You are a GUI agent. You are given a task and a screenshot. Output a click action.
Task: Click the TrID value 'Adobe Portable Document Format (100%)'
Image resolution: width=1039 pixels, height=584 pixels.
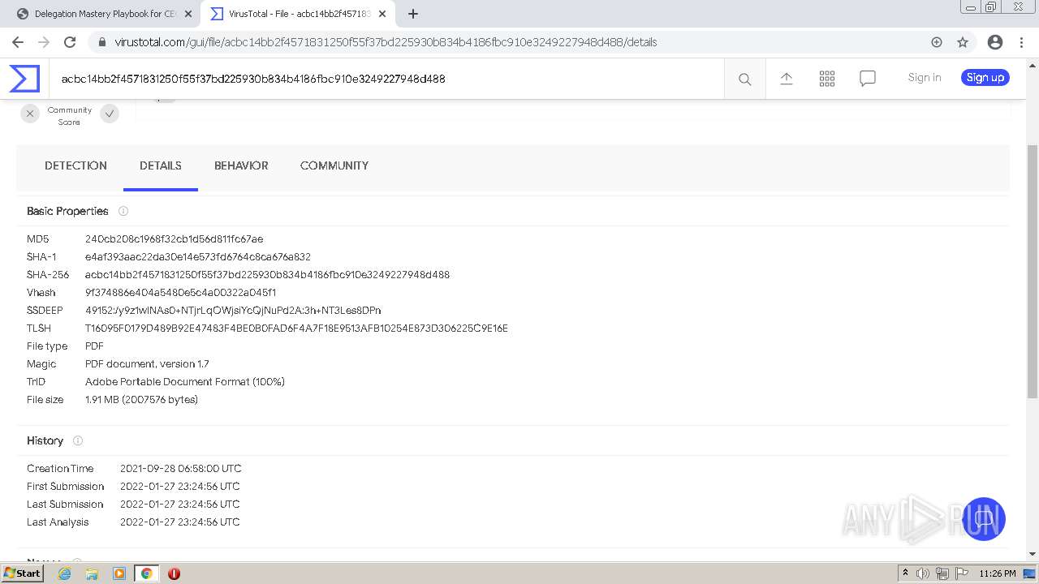coord(185,382)
